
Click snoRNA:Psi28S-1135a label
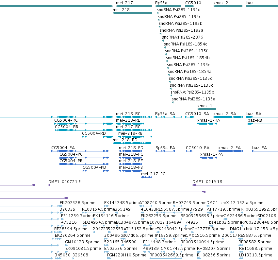(194, 99)
